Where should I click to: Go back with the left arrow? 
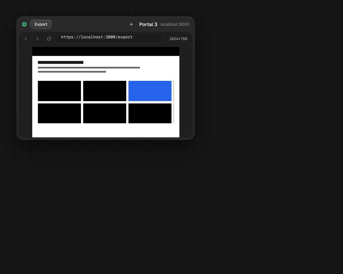coord(26,39)
